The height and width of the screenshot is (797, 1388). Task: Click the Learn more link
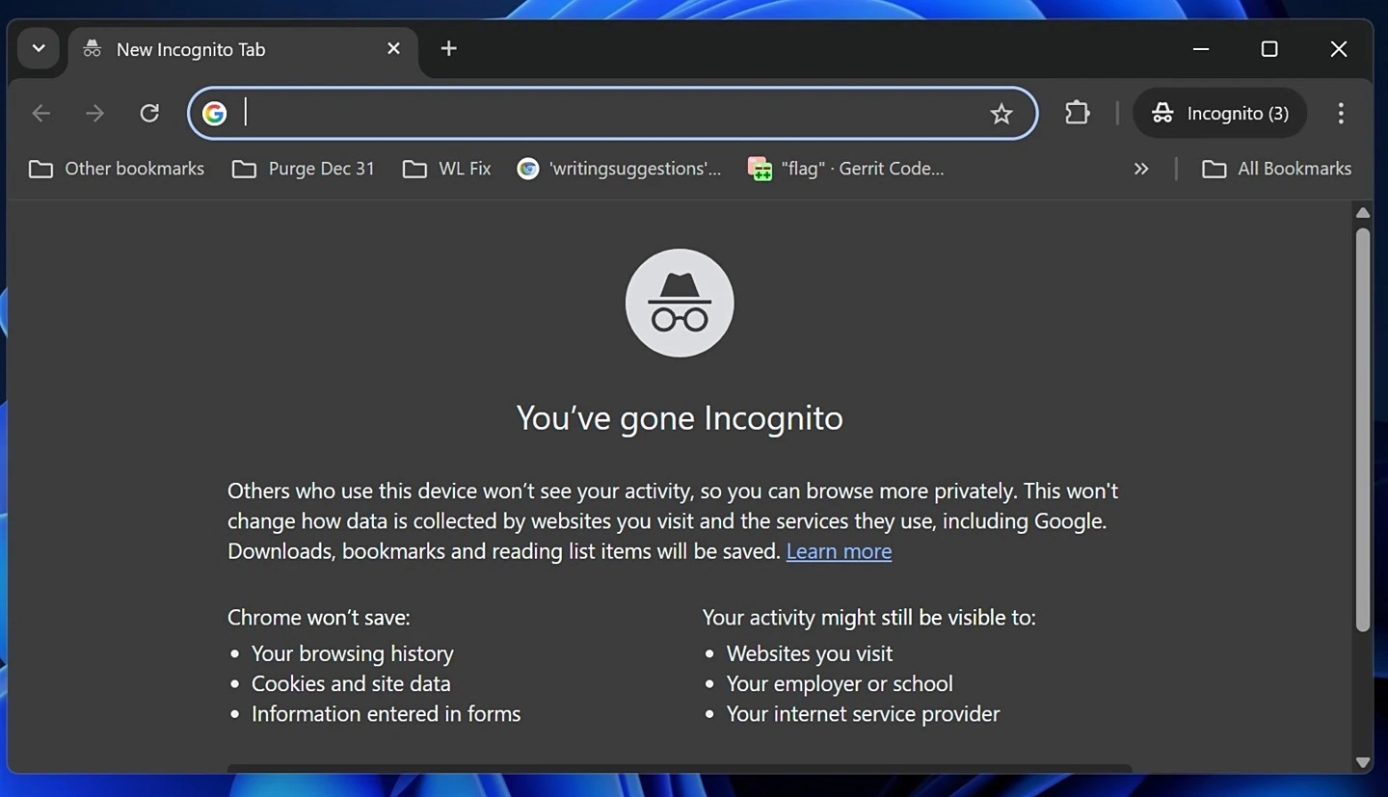839,551
